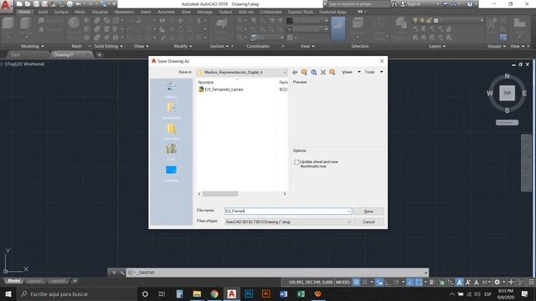Toggle snap mode in status bar
Viewport: 536px width, 301px height.
(x=365, y=283)
